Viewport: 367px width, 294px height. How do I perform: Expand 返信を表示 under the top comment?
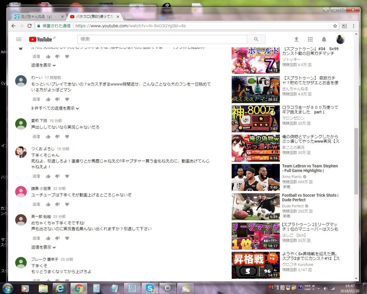[x=43, y=65]
